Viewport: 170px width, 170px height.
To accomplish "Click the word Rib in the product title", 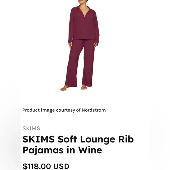I will pyautogui.click(x=126, y=139).
